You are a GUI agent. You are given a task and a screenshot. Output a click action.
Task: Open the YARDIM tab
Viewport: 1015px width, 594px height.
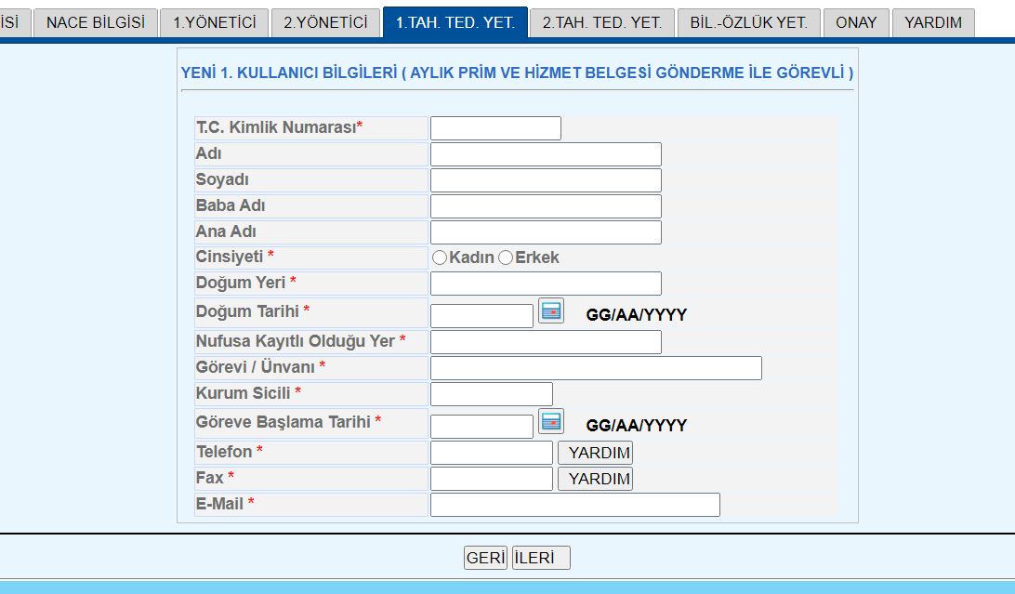(x=933, y=22)
